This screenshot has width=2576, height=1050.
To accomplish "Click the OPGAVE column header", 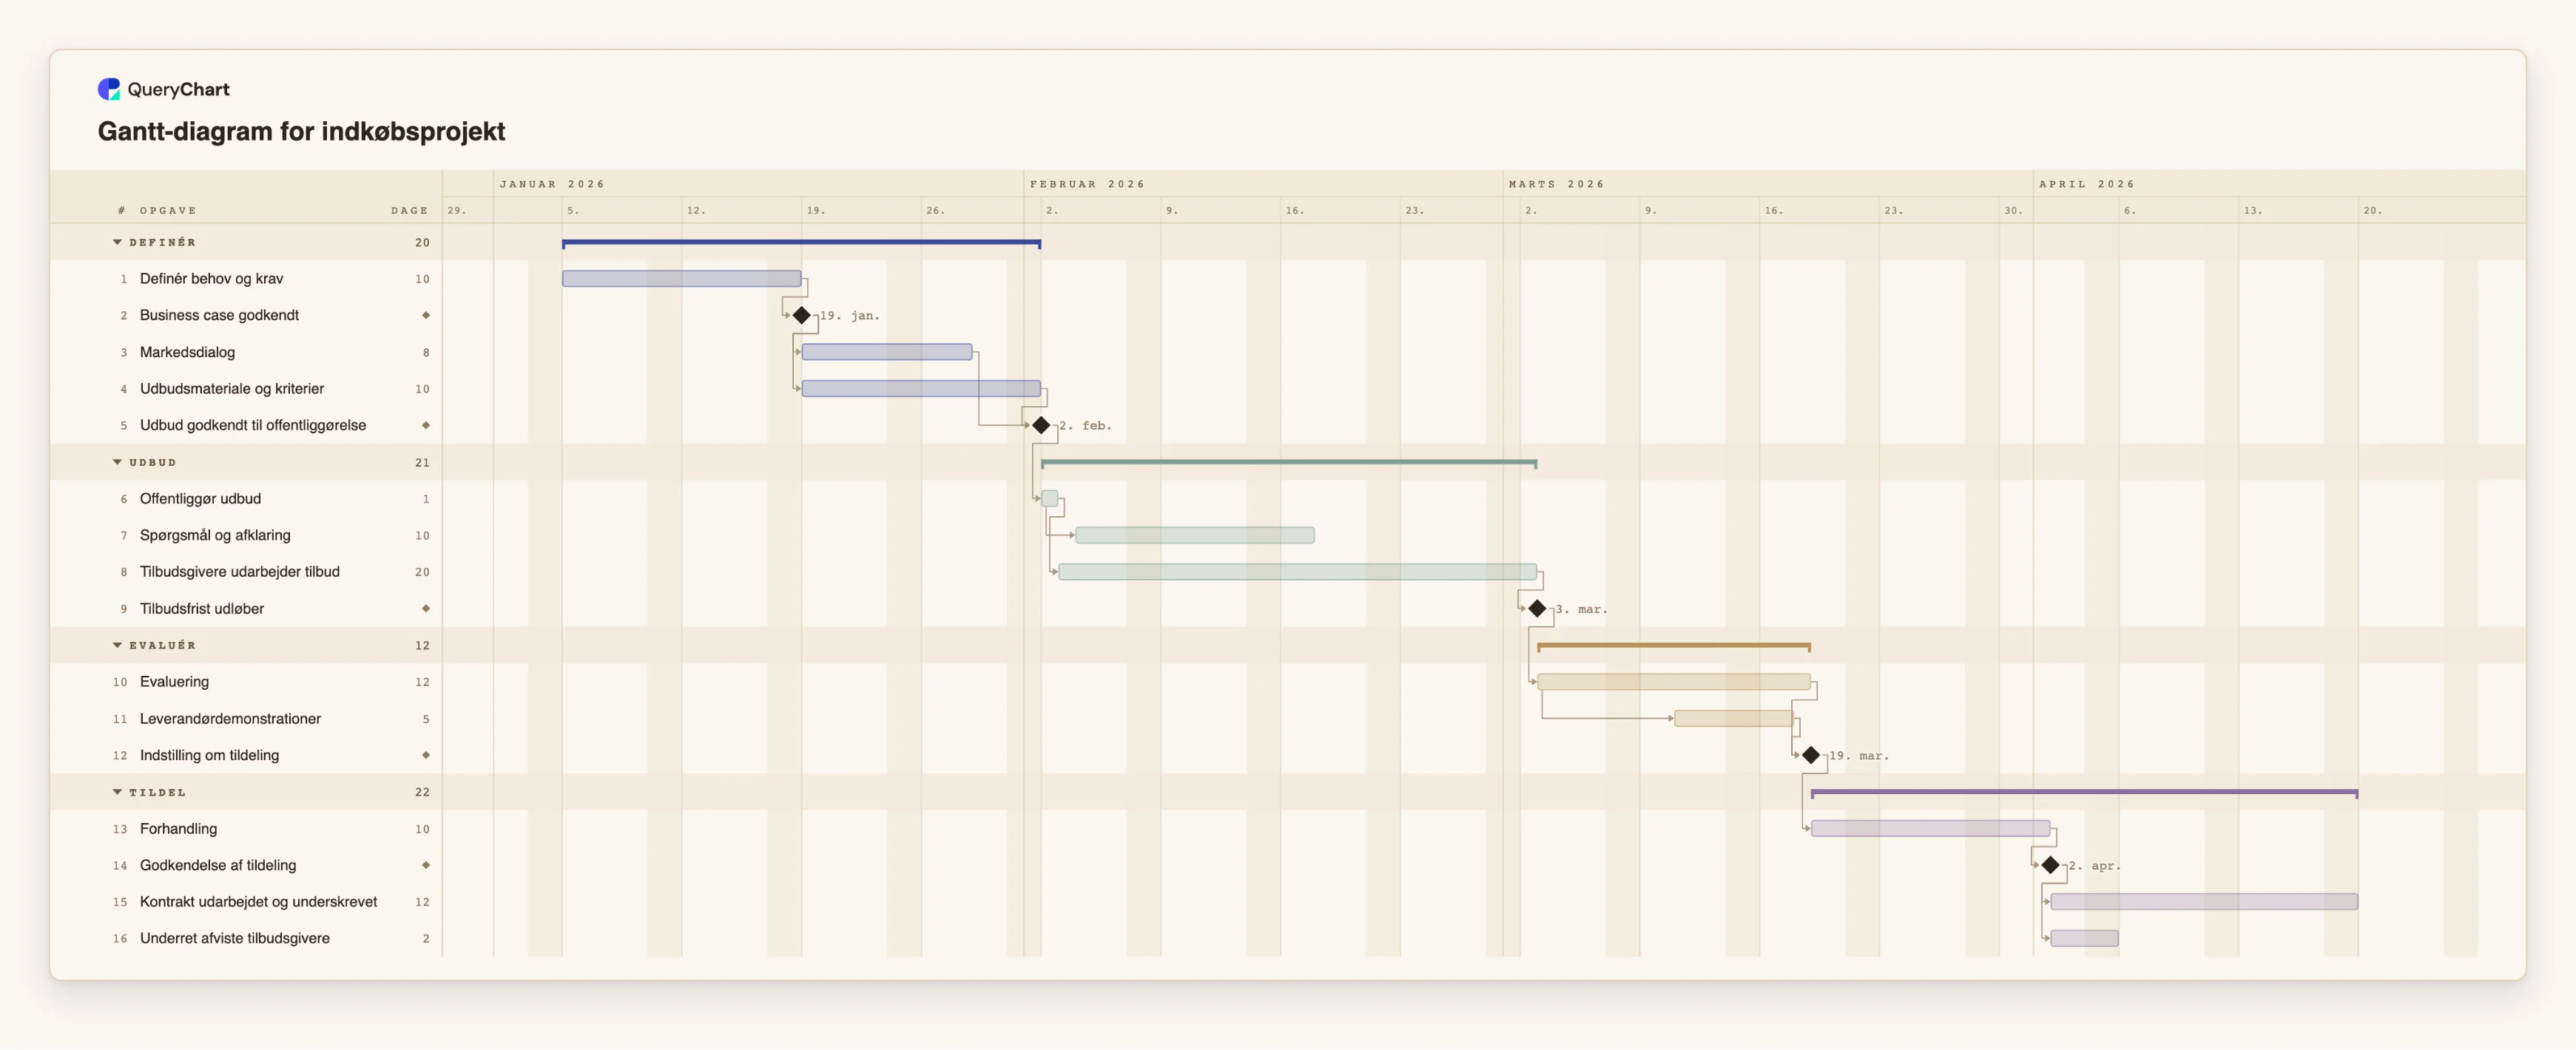I will [x=168, y=211].
